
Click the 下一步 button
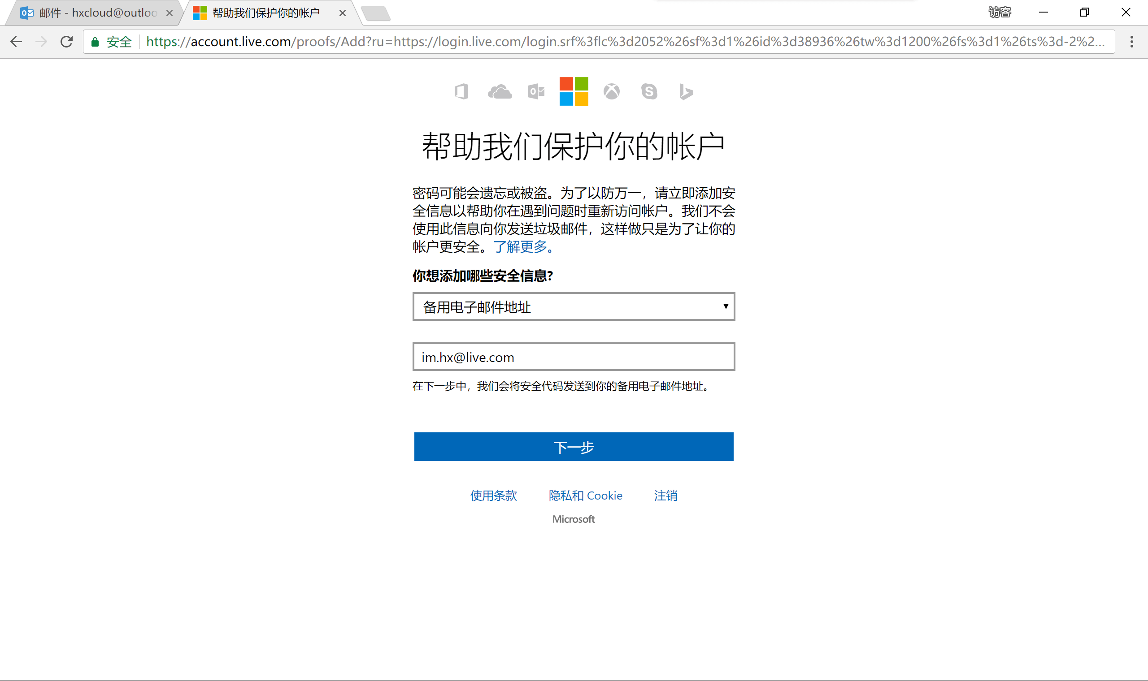574,447
